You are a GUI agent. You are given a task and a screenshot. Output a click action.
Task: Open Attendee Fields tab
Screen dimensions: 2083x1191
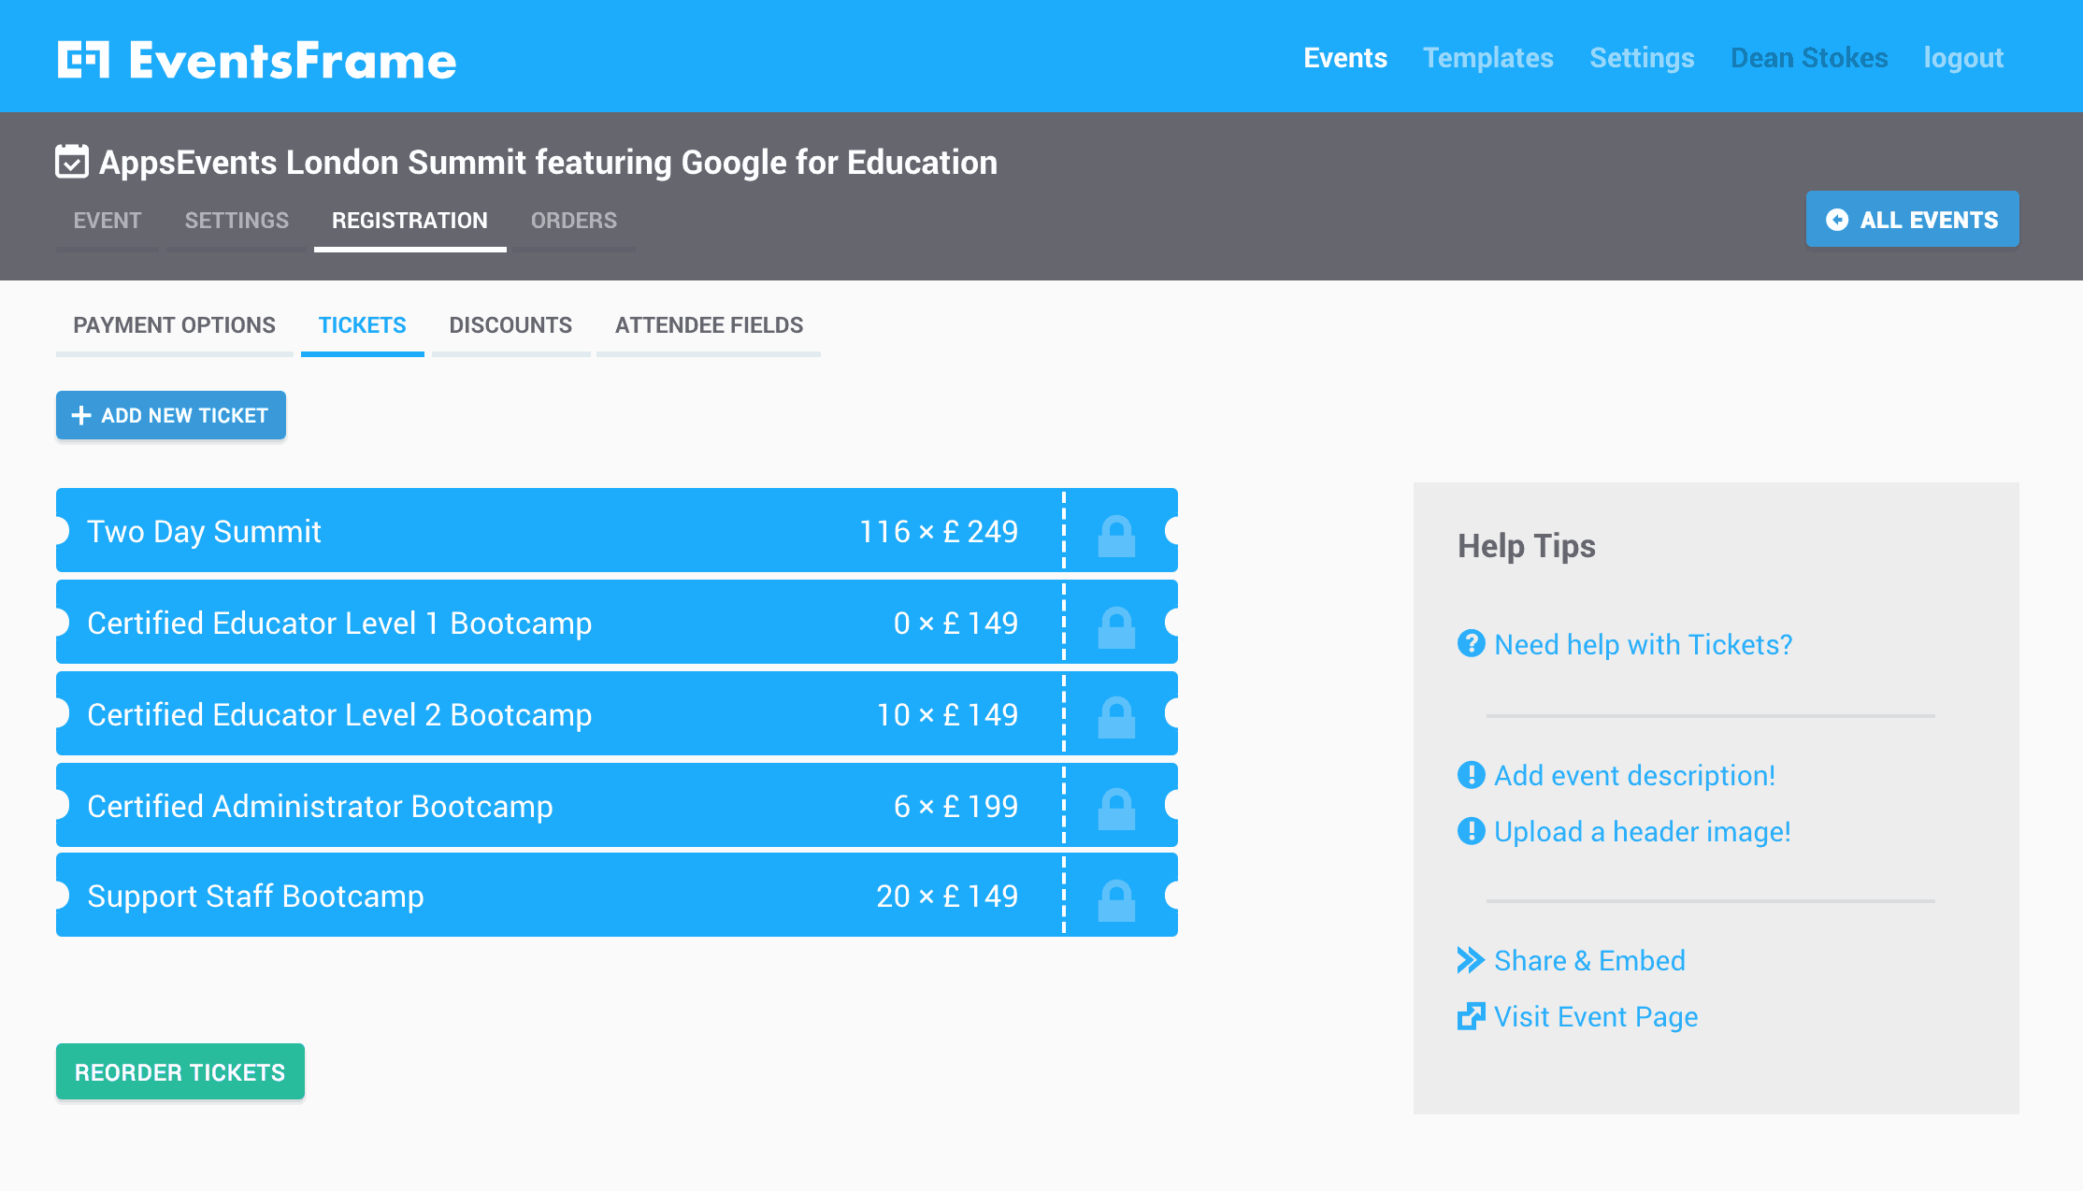(x=709, y=325)
